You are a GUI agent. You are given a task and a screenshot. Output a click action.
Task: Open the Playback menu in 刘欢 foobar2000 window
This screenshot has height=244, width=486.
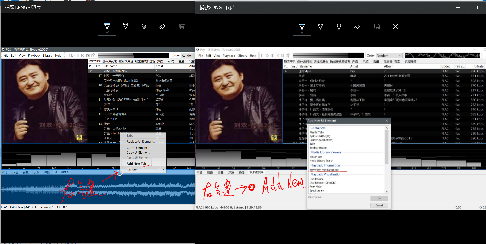tap(34, 56)
